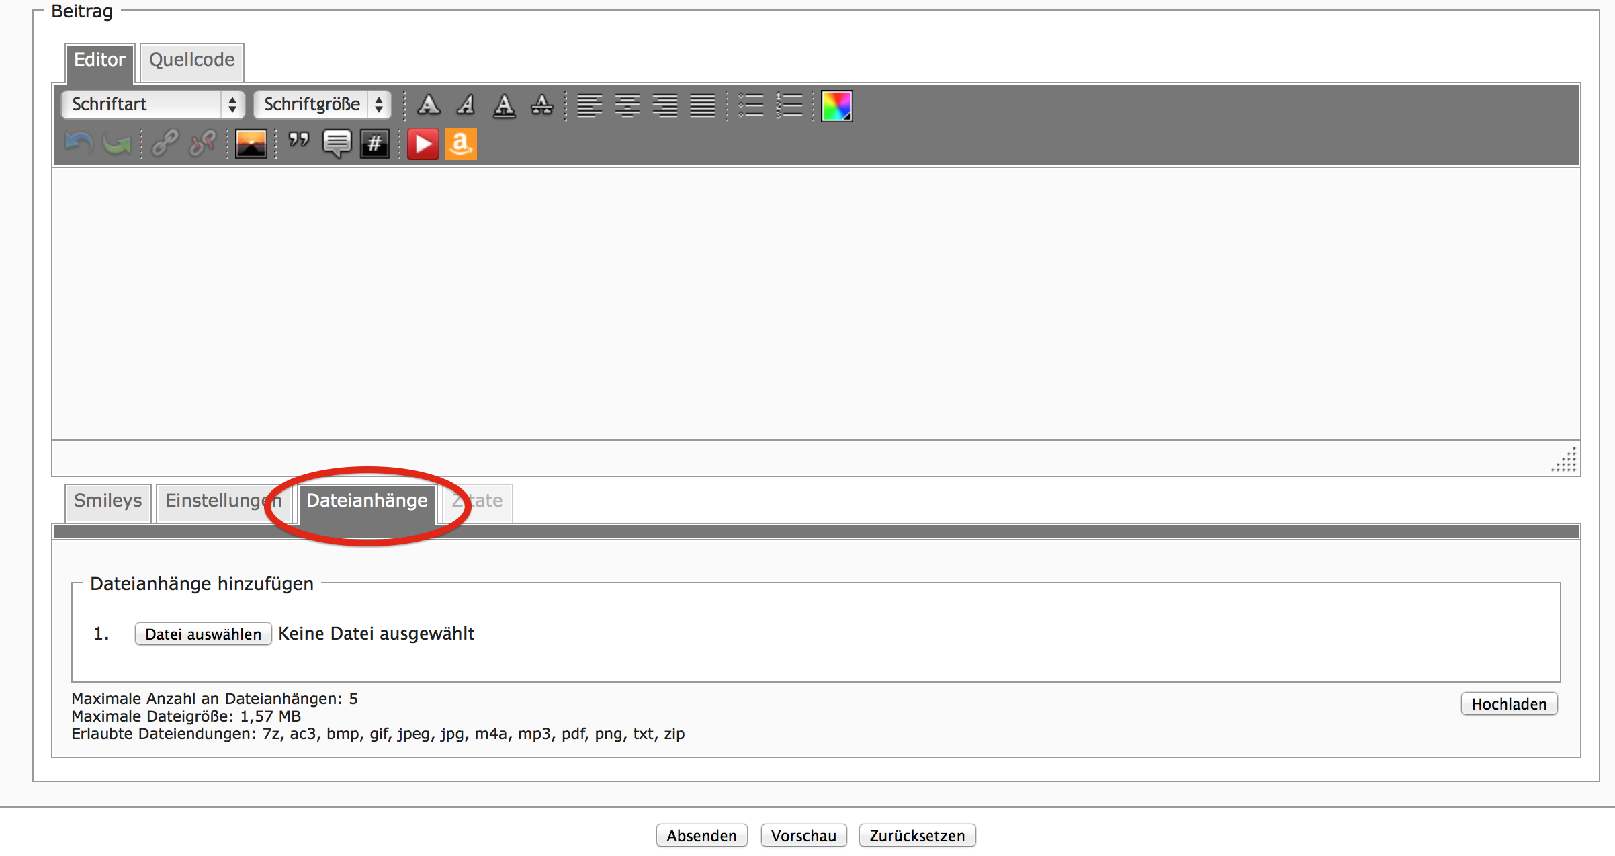Viewport: 1615px width, 856px height.
Task: Click the insert image icon
Action: coord(251,144)
